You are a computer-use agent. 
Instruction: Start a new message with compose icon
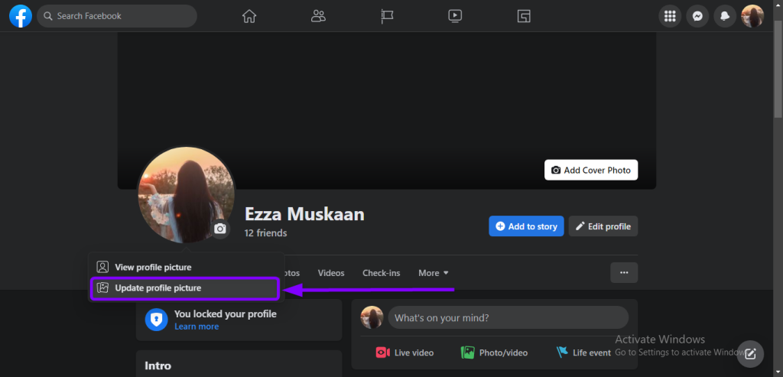(x=750, y=353)
